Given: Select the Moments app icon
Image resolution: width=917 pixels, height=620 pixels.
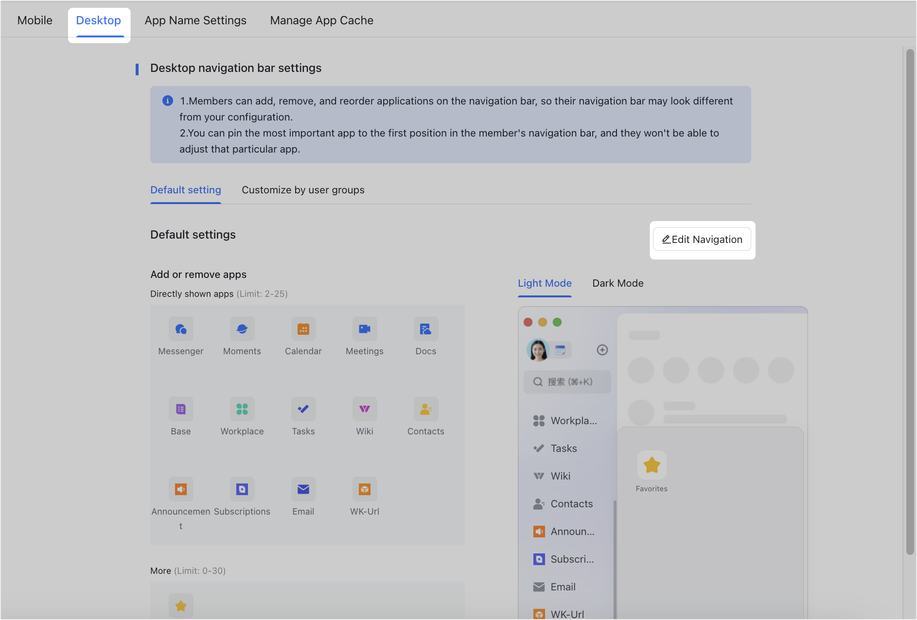Looking at the screenshot, I should 242,329.
